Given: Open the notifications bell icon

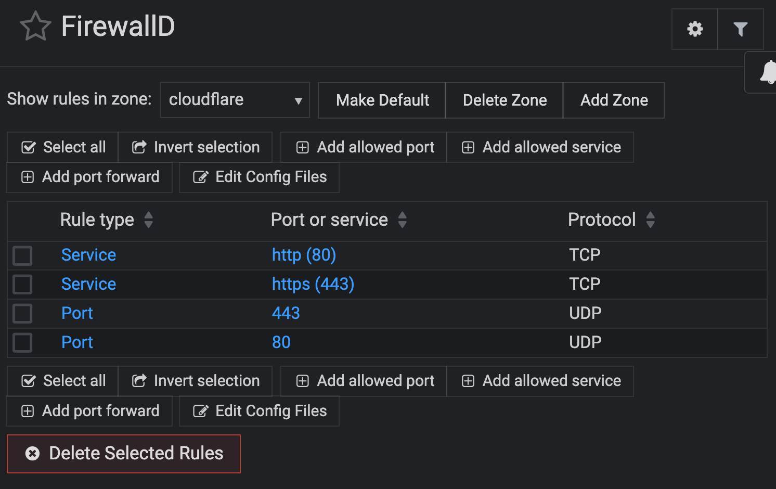Looking at the screenshot, I should [x=768, y=72].
